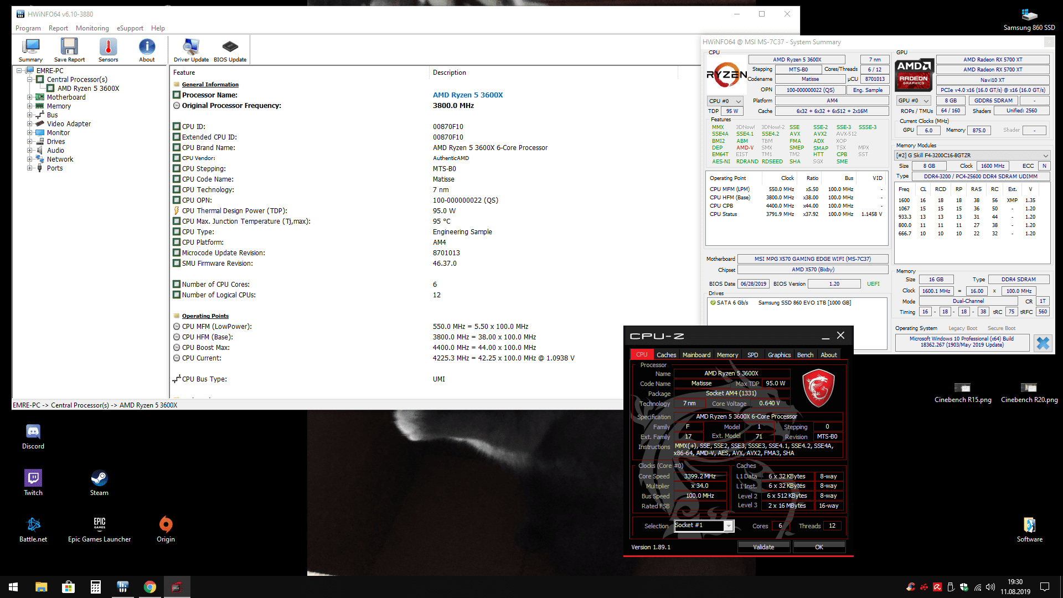Switch to the Mainboard tab in CPU-Z

[696, 355]
